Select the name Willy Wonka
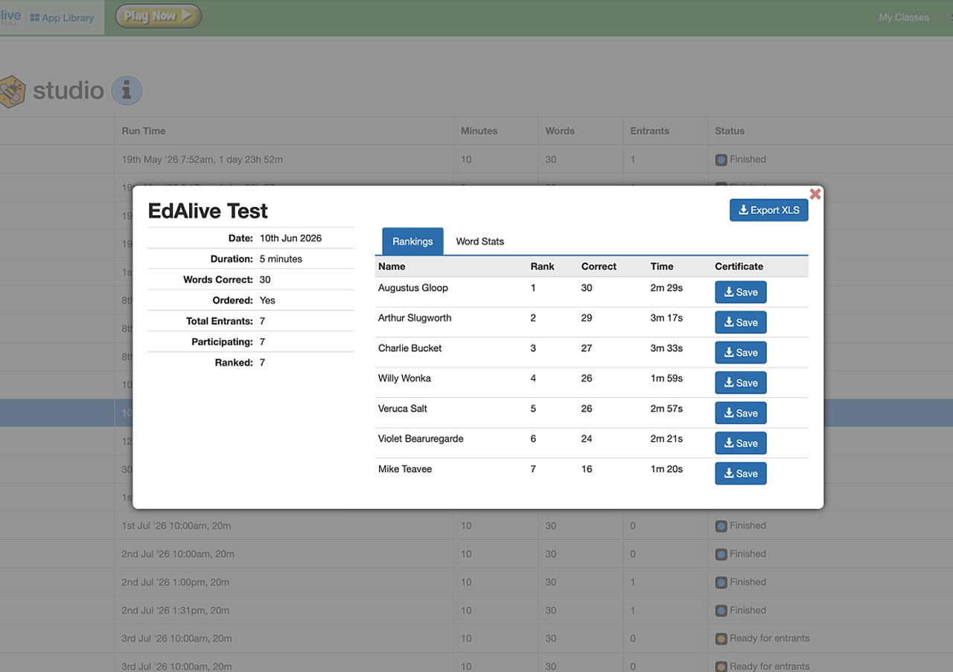This screenshot has height=672, width=953. tap(404, 378)
